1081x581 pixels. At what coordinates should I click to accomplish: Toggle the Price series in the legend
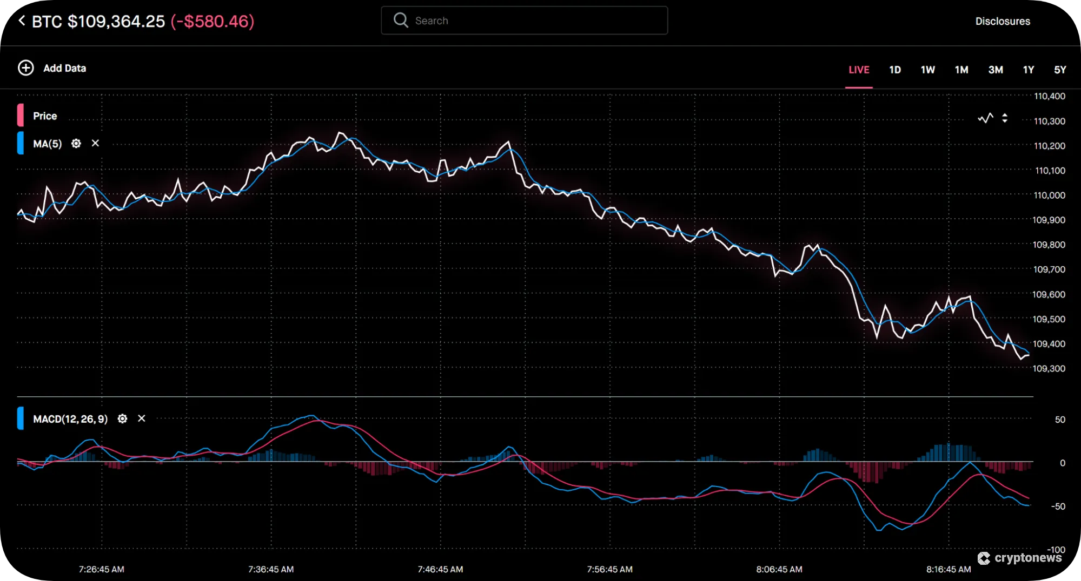point(45,116)
